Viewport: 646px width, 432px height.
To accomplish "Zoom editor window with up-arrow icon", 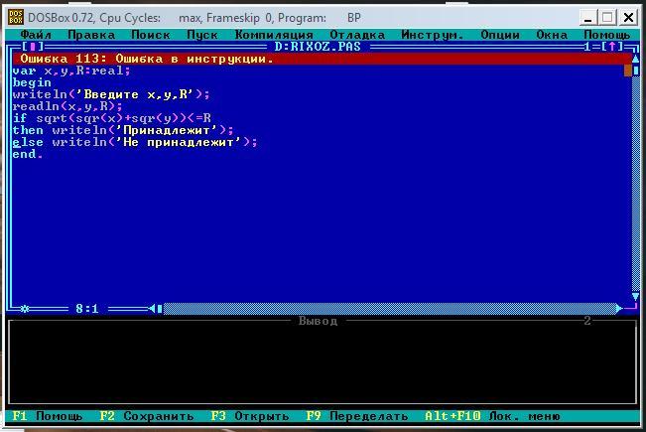I will pos(612,47).
